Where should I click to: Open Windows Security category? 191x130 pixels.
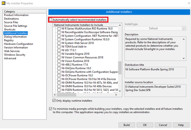pos(15,55)
